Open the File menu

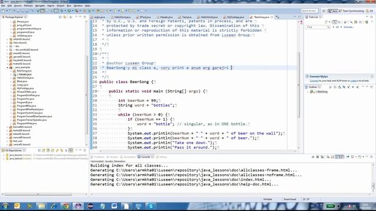click(3, 6)
